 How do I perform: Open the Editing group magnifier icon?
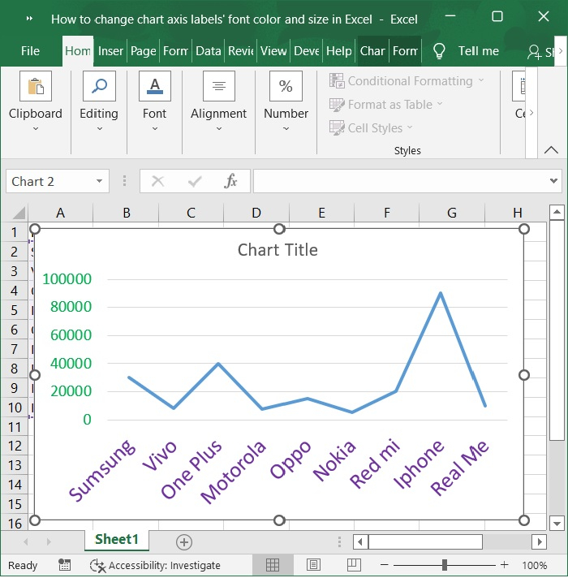pos(99,86)
